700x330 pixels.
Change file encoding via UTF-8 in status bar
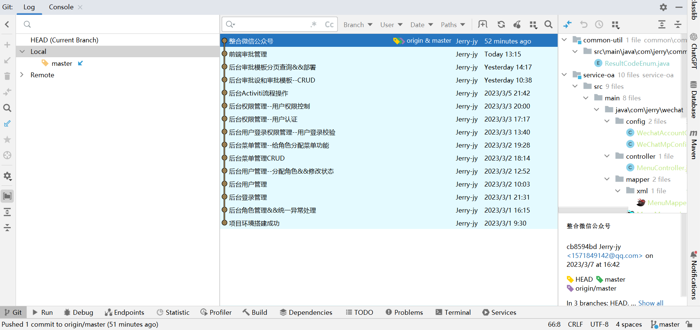pyautogui.click(x=599, y=324)
